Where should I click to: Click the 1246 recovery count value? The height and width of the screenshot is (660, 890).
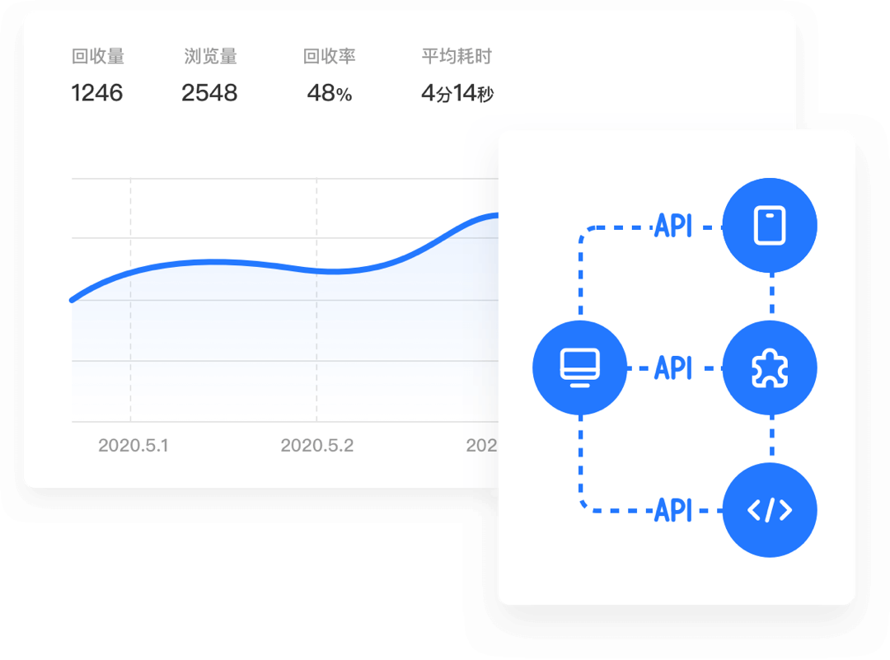click(97, 93)
